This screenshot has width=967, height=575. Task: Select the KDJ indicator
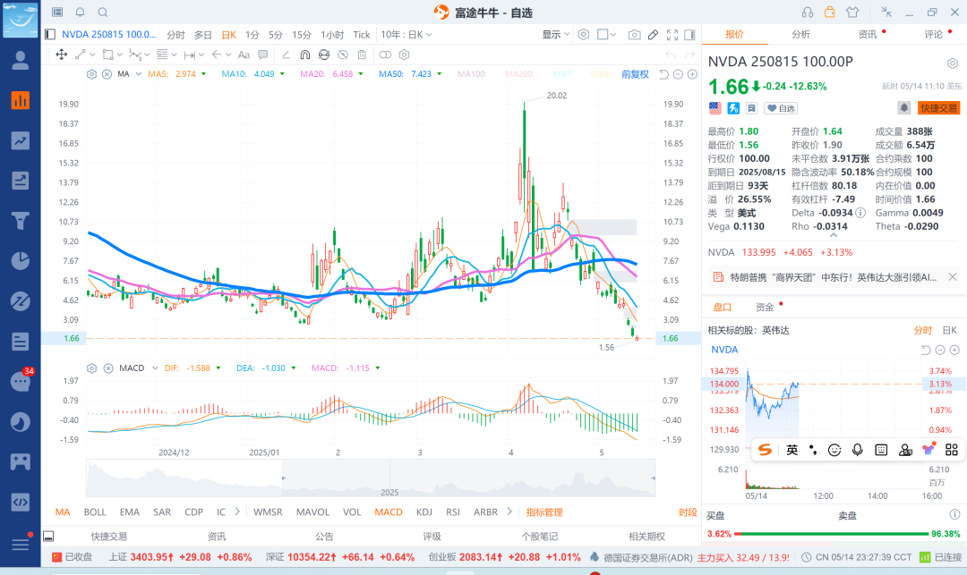(x=424, y=512)
